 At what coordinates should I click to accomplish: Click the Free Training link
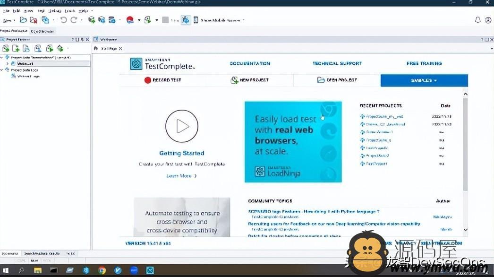tap(424, 63)
